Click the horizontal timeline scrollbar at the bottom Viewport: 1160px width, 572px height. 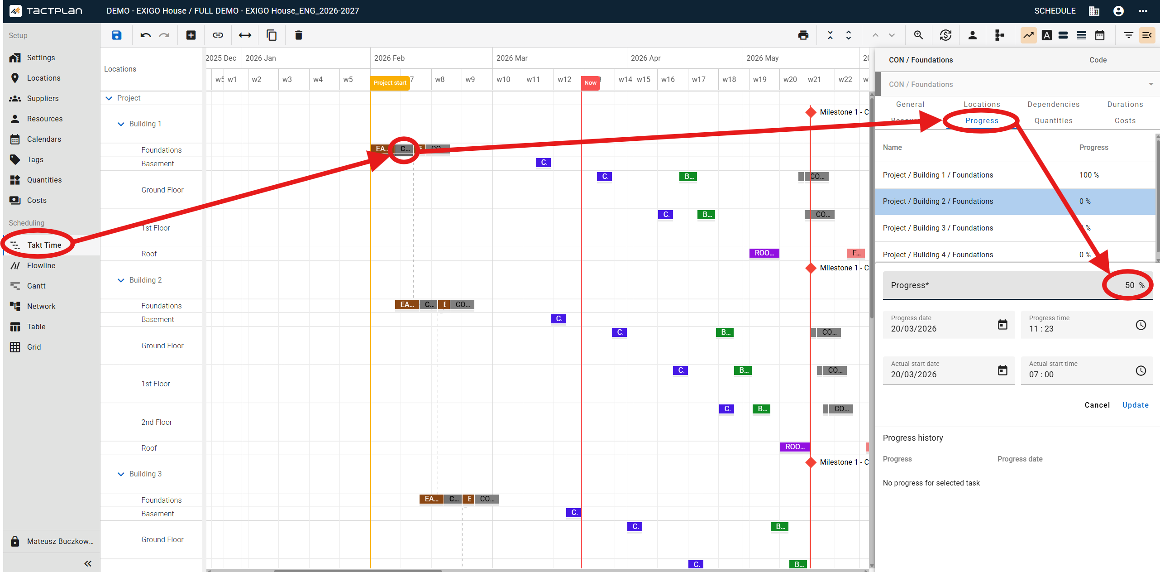pos(358,570)
